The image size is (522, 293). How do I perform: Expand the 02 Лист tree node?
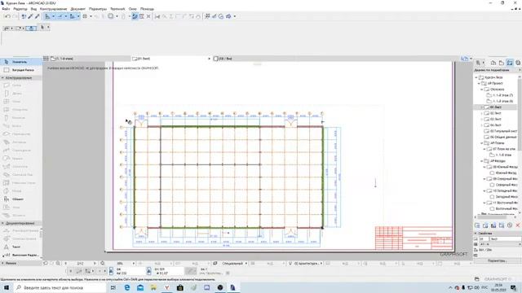(x=482, y=113)
